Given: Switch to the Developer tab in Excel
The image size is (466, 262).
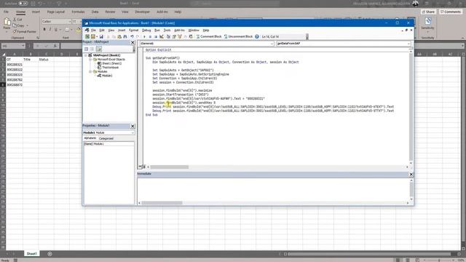Looking at the screenshot, I should pyautogui.click(x=143, y=12).
